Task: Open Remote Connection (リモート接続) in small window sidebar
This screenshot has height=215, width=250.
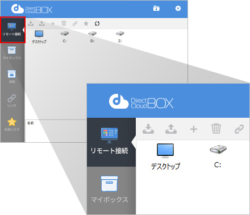Action: tap(13, 30)
